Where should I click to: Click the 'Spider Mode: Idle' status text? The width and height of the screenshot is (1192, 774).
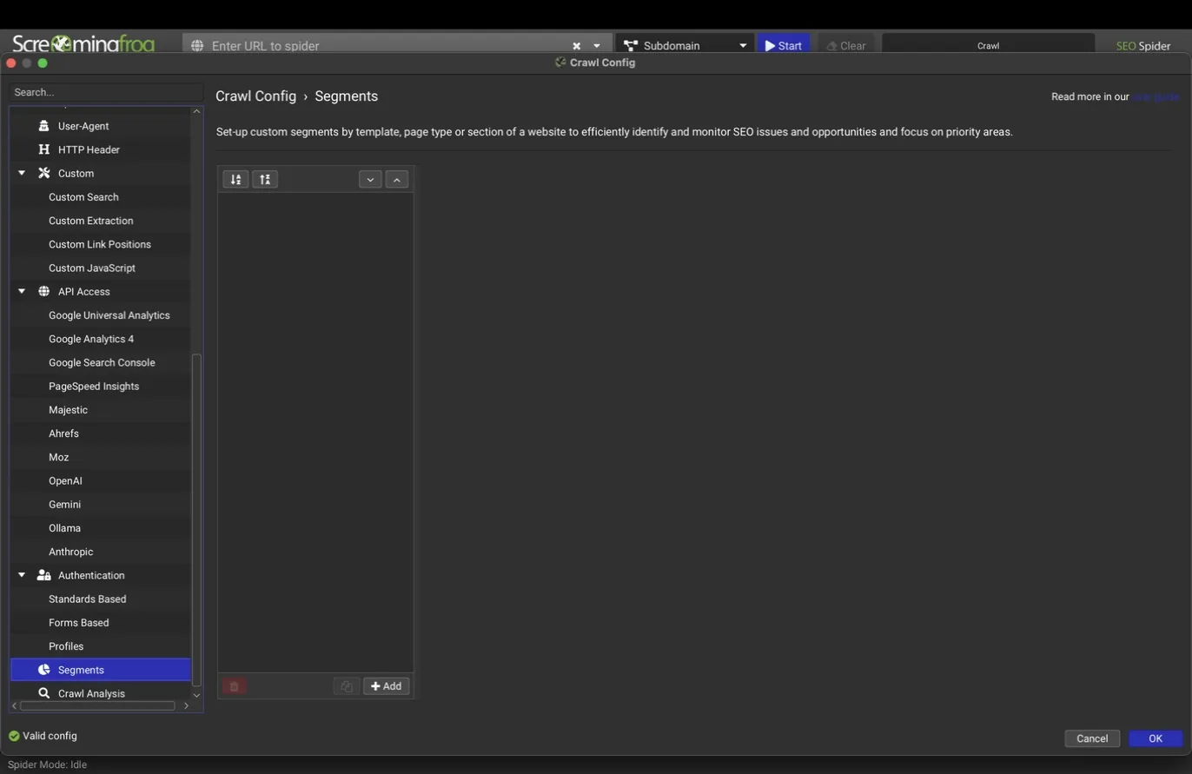click(x=47, y=764)
